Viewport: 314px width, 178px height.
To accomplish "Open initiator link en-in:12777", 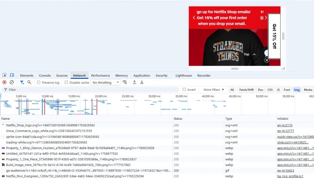I will pos(285,131).
